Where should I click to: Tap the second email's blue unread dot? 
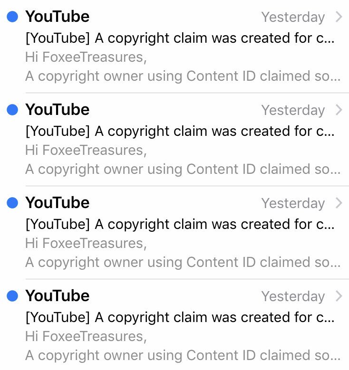(12, 110)
